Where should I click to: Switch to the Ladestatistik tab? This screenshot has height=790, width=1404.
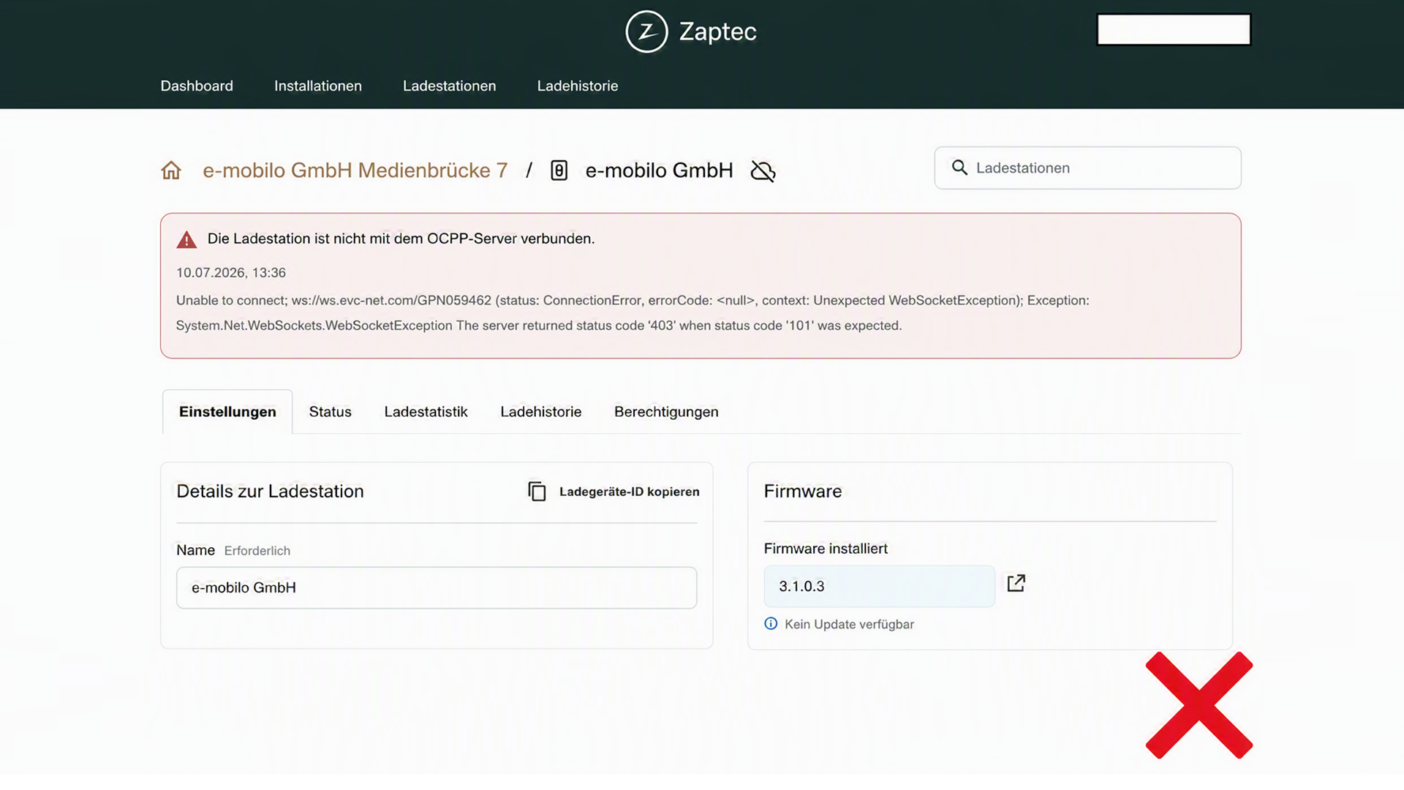click(x=426, y=412)
